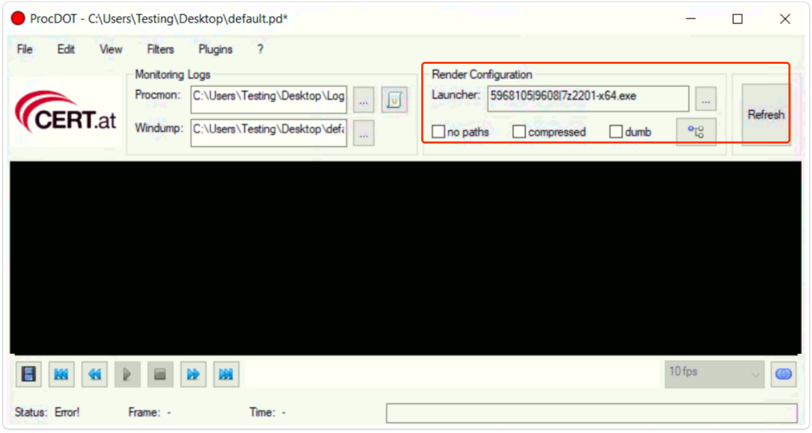Enable the no paths checkbox
Screen dimensions: 812x433
[x=439, y=131]
